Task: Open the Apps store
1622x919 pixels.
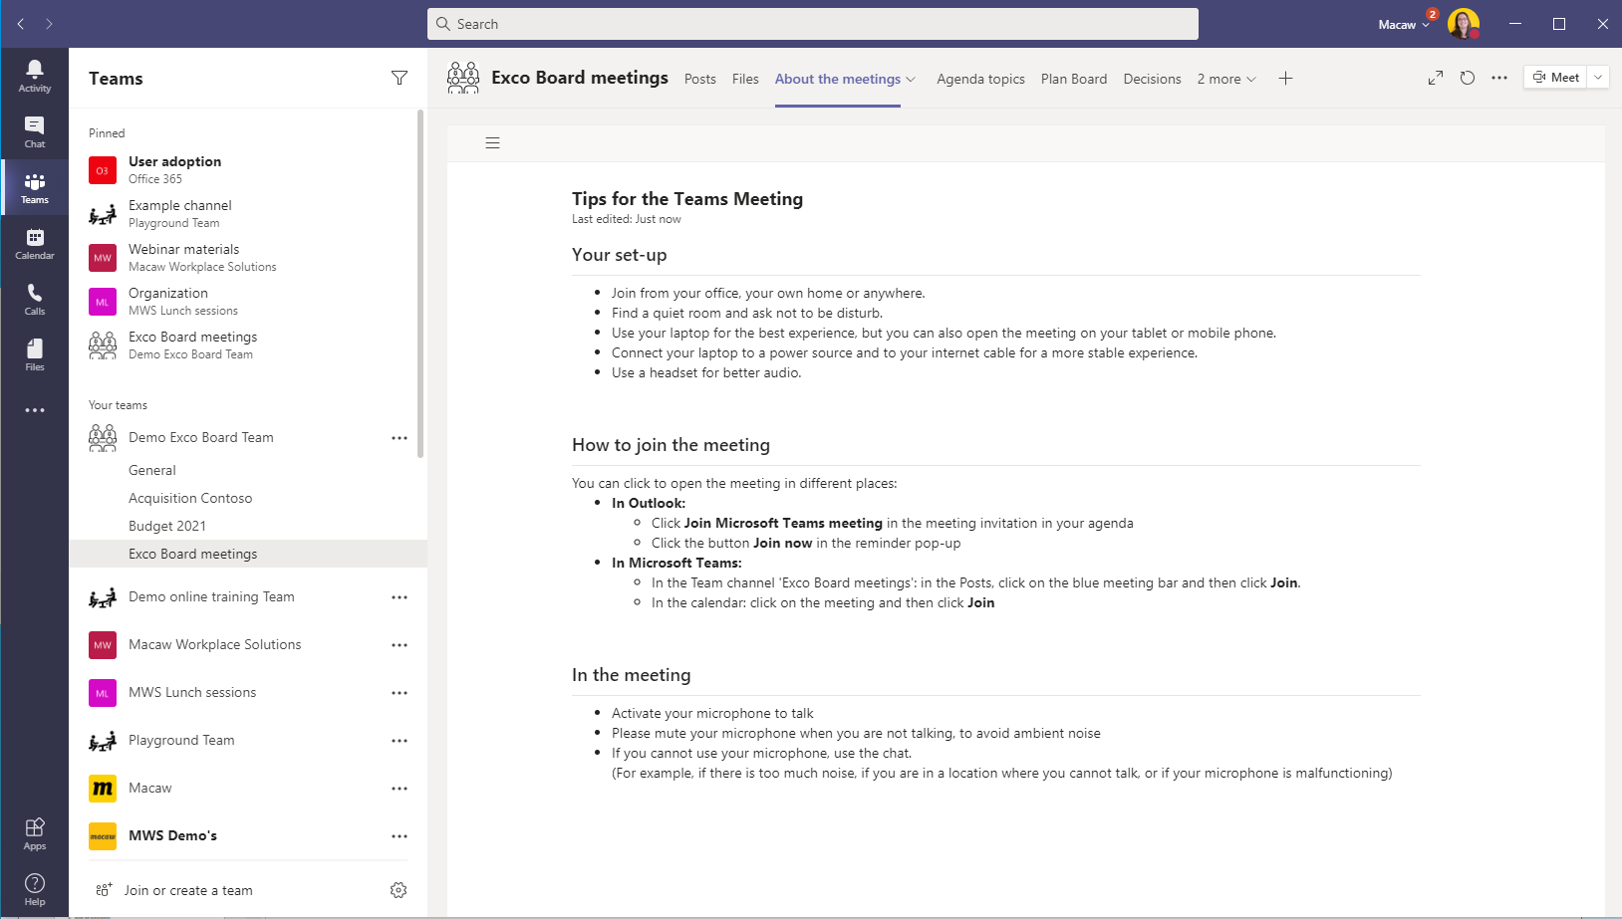Action: pyautogui.click(x=35, y=833)
